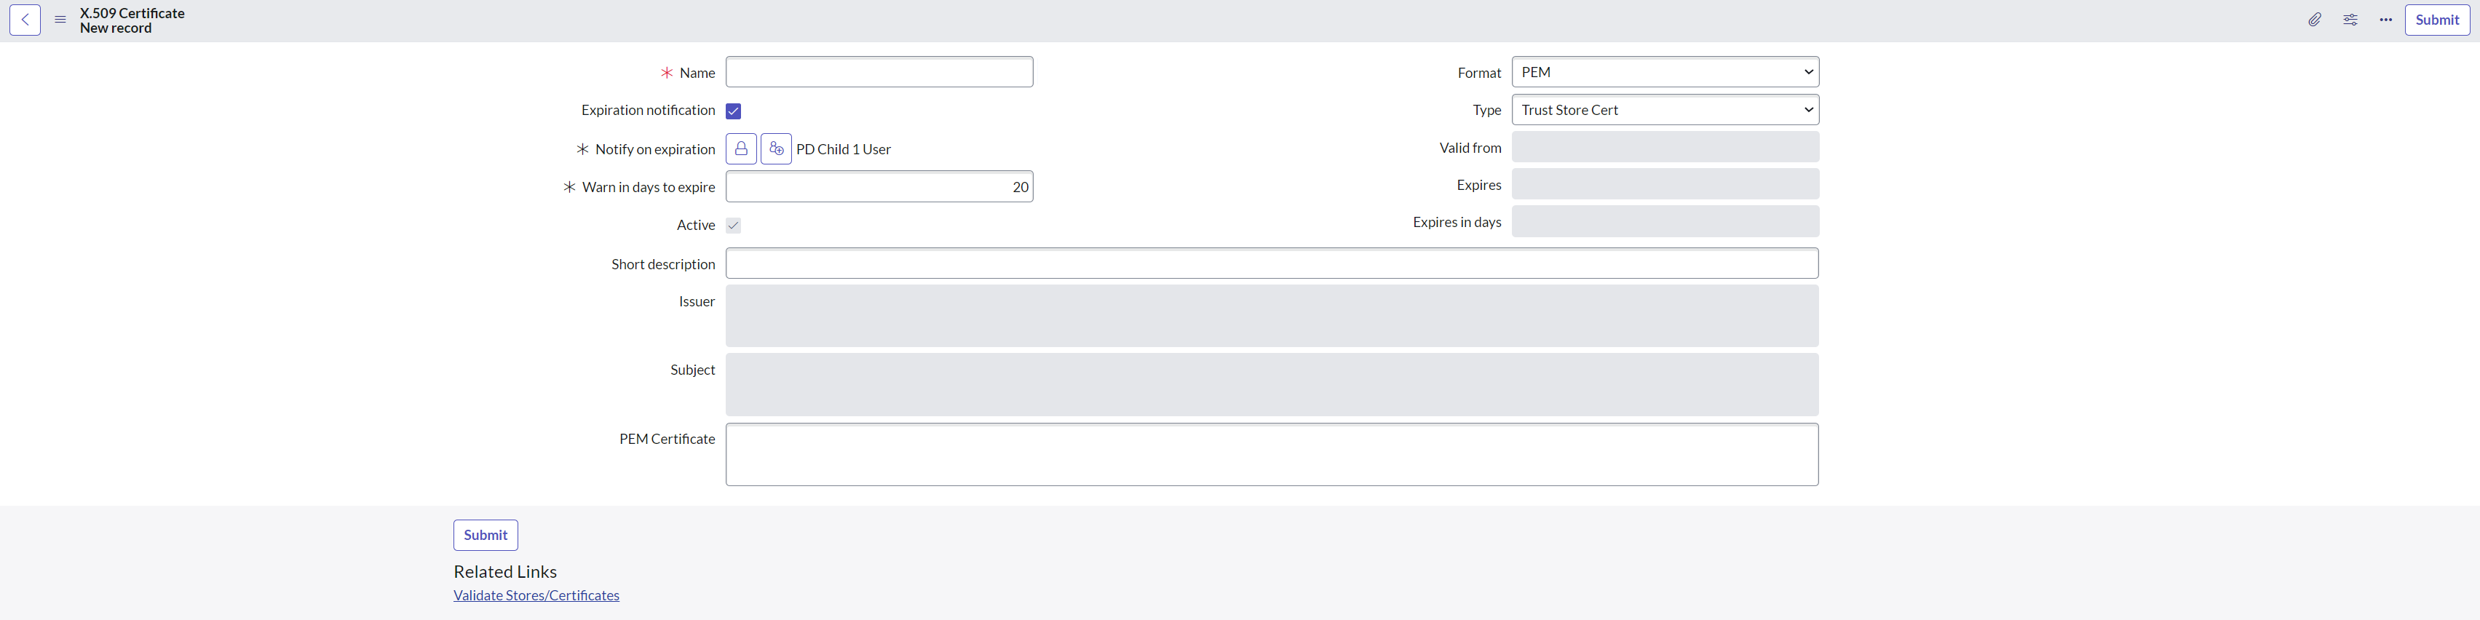The image size is (2480, 620).
Task: Open the form context menu hamburger icon
Action: click(60, 20)
